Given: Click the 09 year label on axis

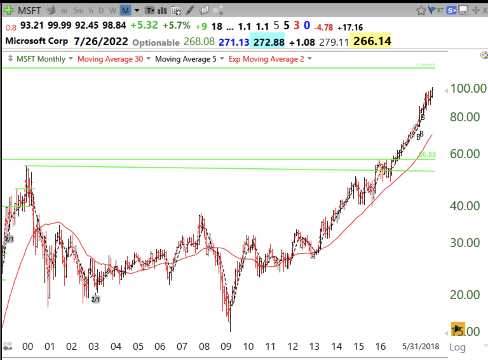Looking at the screenshot, I should [x=226, y=346].
